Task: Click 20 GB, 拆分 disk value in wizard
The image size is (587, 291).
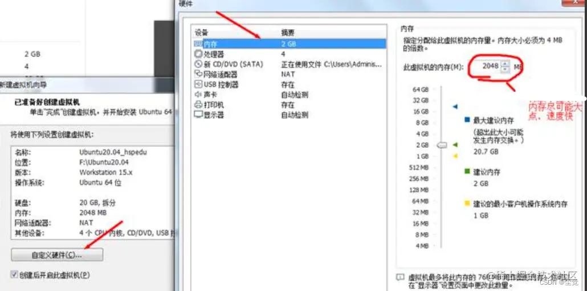Action: [97, 203]
